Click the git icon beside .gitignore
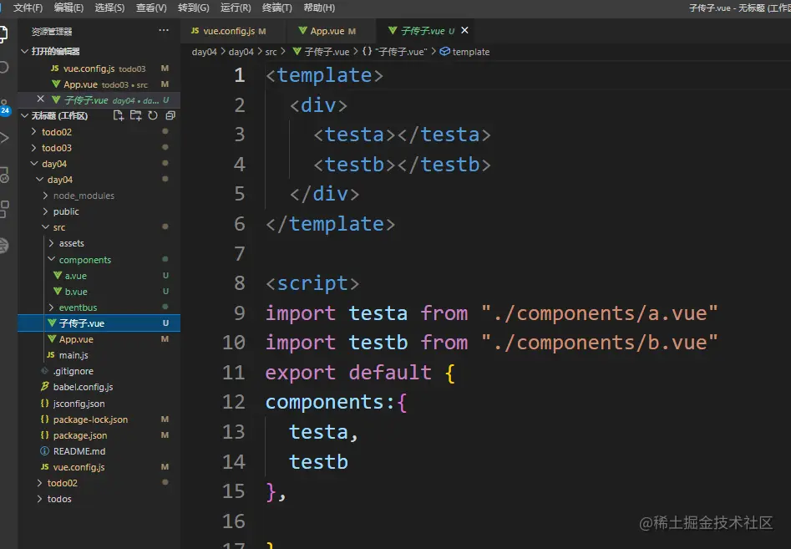 45,371
